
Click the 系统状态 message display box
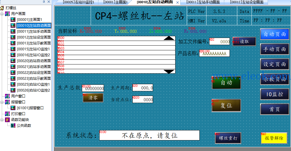(149, 135)
